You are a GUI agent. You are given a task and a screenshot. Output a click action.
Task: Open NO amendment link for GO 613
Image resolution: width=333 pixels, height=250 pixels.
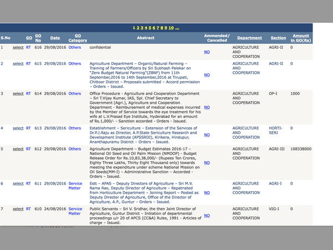206,135
